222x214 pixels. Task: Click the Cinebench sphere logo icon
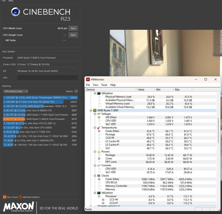pyautogui.click(x=16, y=12)
